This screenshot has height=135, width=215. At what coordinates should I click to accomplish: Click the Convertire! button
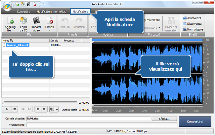(195, 121)
